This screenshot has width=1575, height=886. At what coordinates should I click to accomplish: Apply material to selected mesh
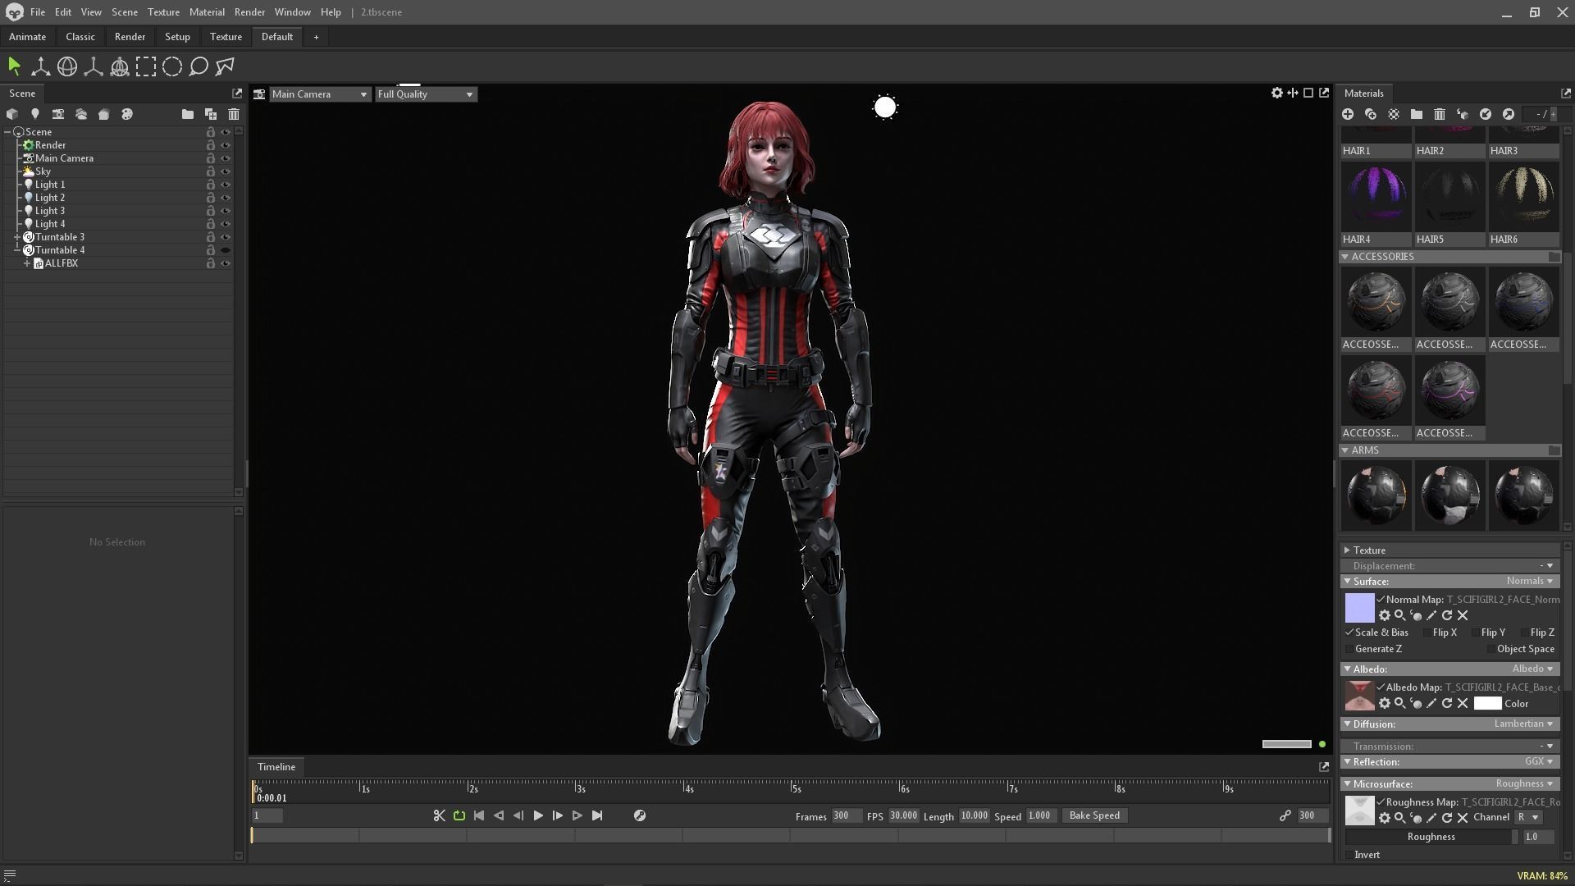(x=1462, y=114)
